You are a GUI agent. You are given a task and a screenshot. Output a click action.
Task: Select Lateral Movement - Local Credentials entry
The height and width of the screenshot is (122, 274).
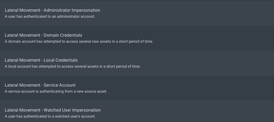137,63
